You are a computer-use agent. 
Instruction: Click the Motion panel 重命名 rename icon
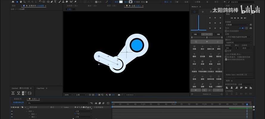(x=219, y=54)
